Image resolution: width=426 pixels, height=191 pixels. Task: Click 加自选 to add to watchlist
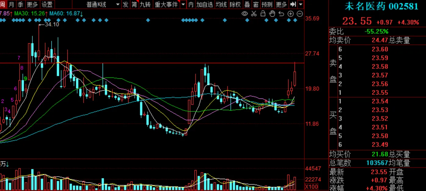[x=204, y=5]
